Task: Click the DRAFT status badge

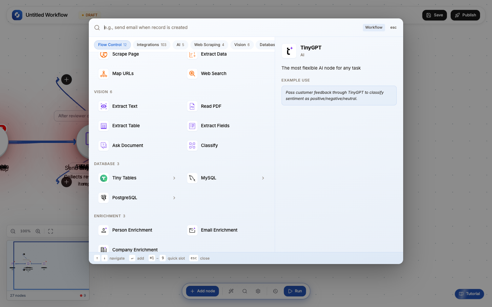Action: pyautogui.click(x=90, y=15)
